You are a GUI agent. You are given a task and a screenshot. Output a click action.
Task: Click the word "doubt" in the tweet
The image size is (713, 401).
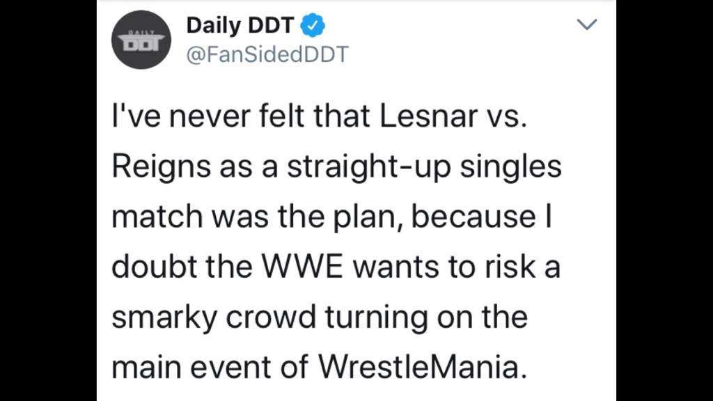tap(154, 267)
